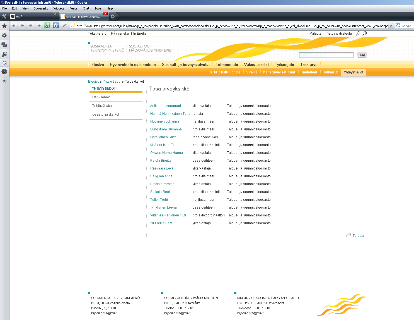This screenshot has width=414, height=320.
Task: Open Martikainen Riitta contact link
Action: pos(163,137)
